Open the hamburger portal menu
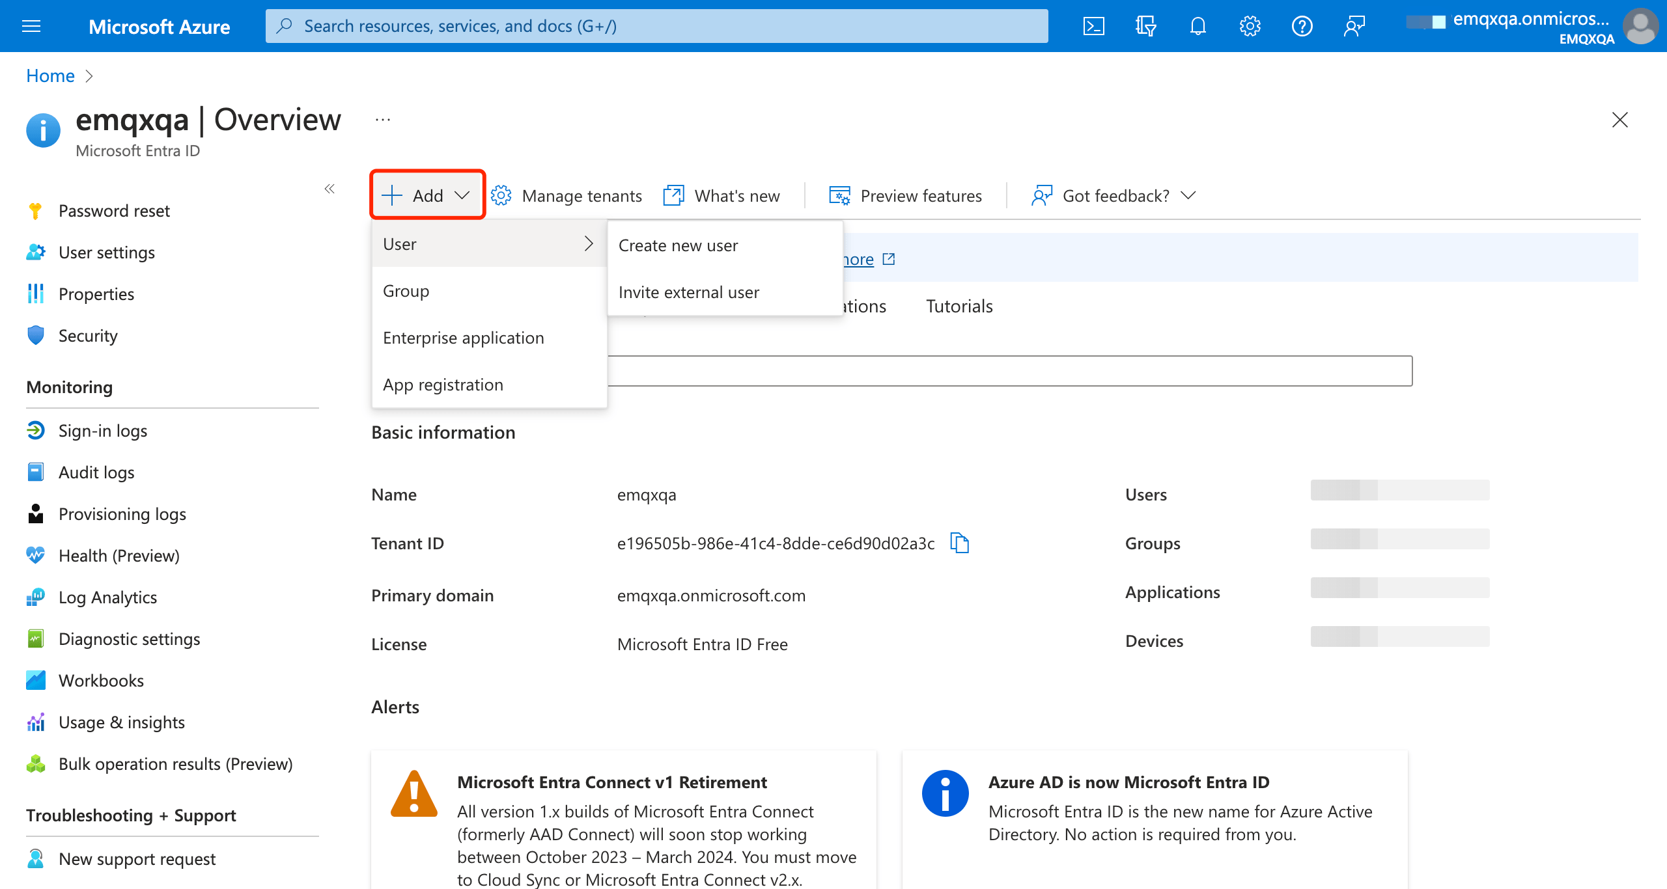This screenshot has height=889, width=1667. [31, 26]
